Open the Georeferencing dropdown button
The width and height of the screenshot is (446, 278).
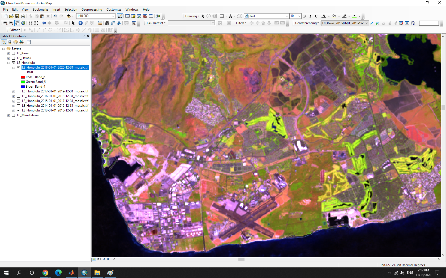[x=307, y=23]
